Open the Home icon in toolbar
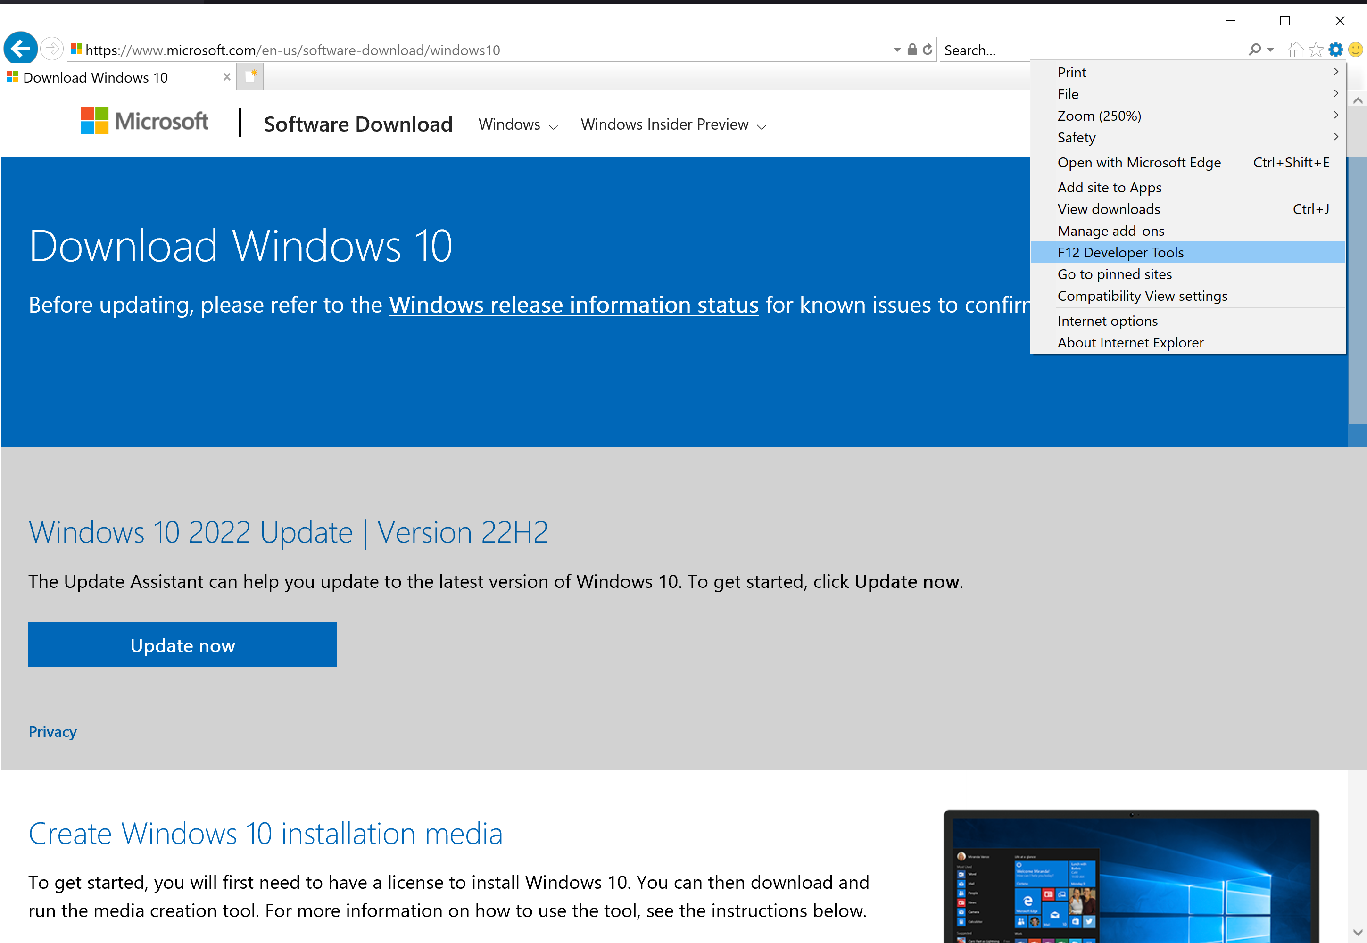Viewport: 1367px width, 943px height. pos(1296,50)
